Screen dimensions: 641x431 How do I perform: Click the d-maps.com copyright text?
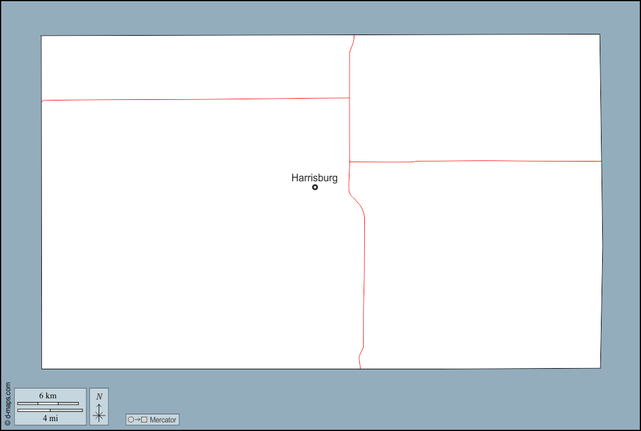[7, 404]
